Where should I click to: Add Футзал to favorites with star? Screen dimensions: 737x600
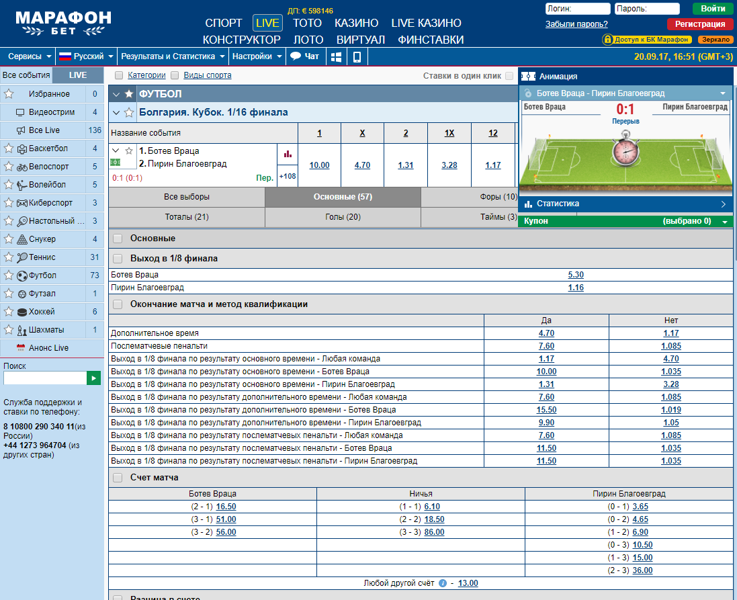click(9, 294)
